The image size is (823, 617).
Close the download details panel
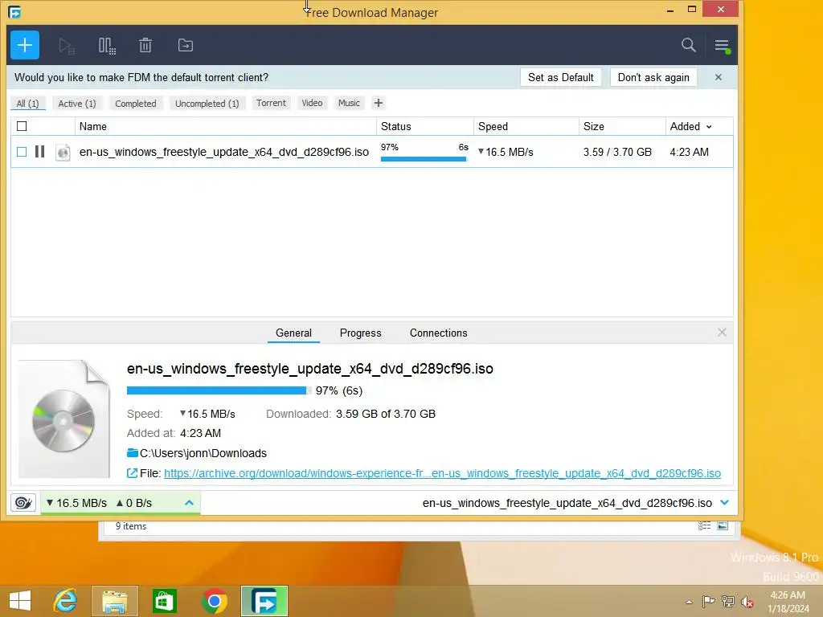(x=722, y=332)
